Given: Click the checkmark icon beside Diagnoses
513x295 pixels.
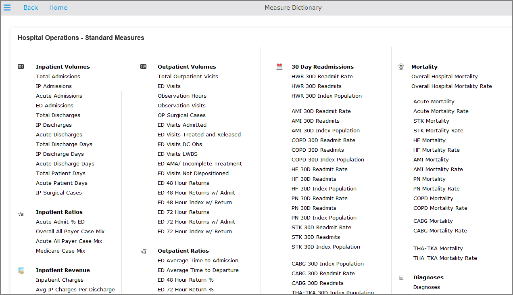Looking at the screenshot, I should pyautogui.click(x=401, y=277).
